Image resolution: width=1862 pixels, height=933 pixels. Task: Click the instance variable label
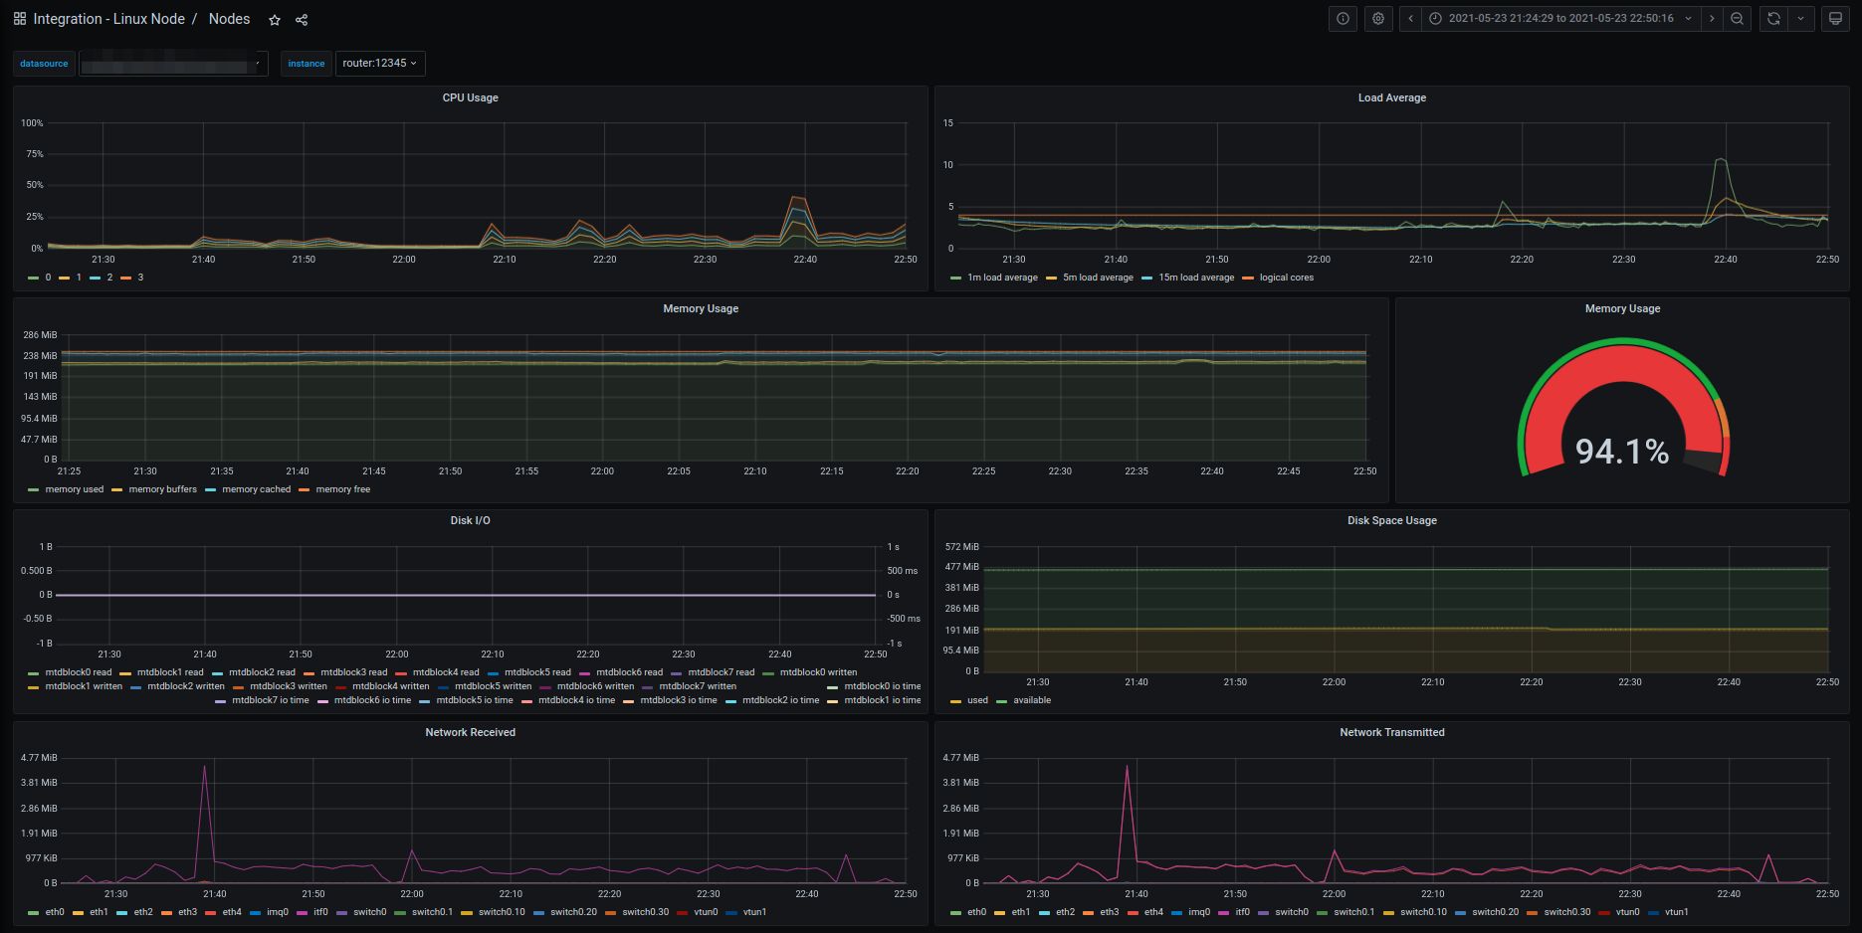tap(307, 64)
